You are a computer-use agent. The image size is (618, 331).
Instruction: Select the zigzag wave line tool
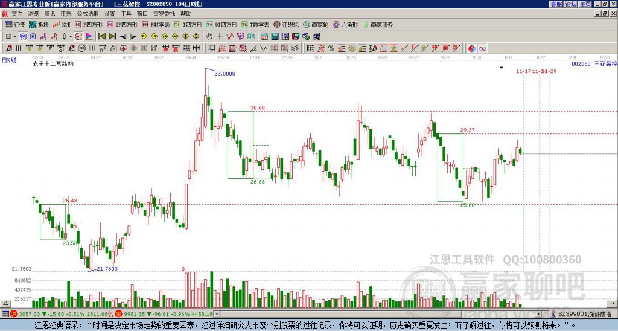pos(263,48)
